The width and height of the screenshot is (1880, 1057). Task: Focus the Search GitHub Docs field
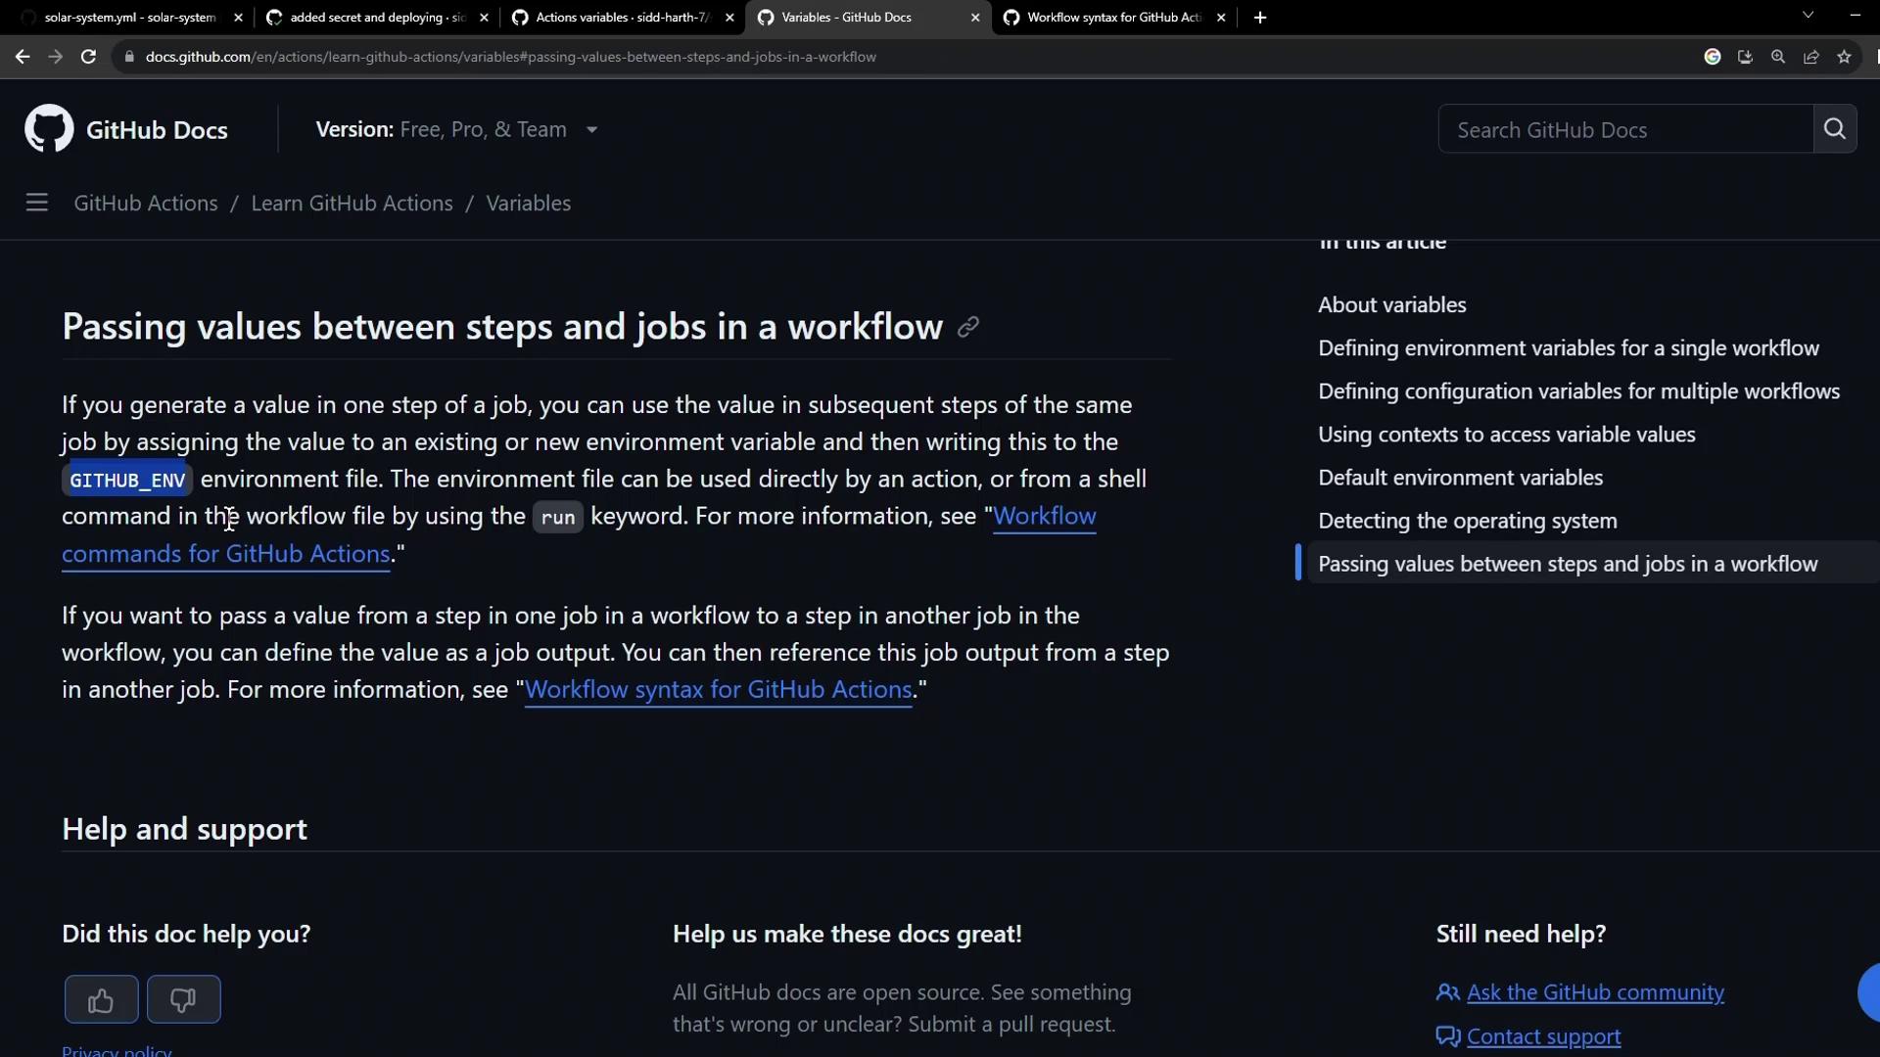[1625, 129]
